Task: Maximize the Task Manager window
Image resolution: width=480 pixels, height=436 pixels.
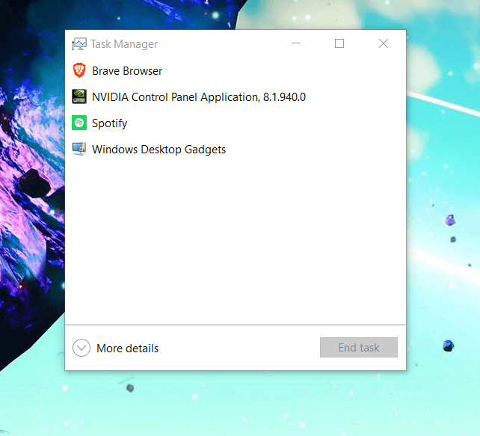Action: coord(339,43)
